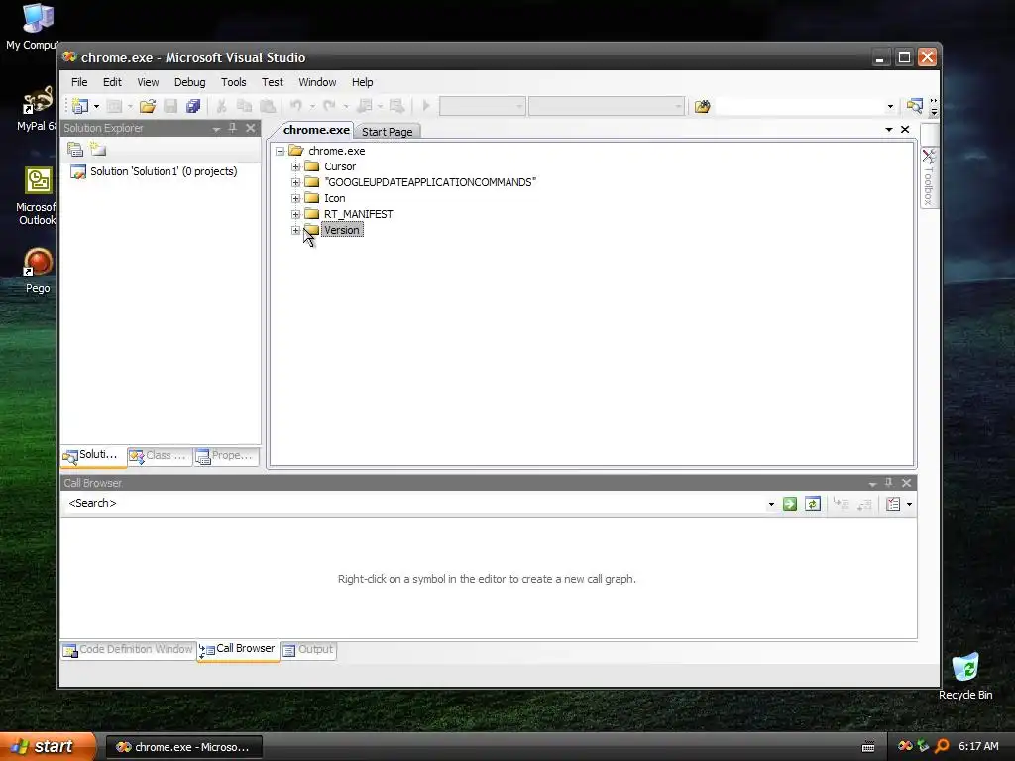Click the Call Browser search field
Screen dimensions: 1015x761
tap(414, 503)
